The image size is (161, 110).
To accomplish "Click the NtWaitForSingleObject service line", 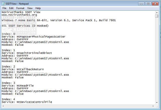I will pyautogui.click(x=27, y=53).
